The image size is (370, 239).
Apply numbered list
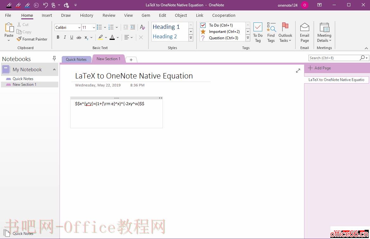click(x=111, y=27)
